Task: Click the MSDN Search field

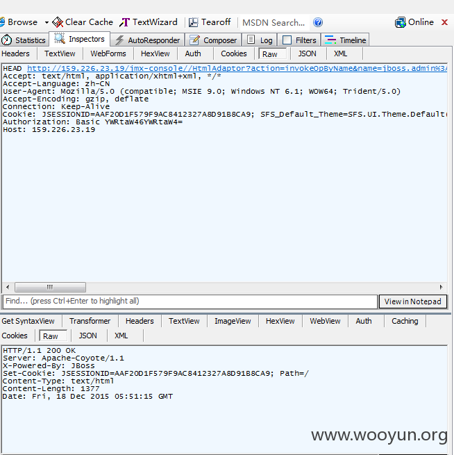Action: click(x=274, y=23)
